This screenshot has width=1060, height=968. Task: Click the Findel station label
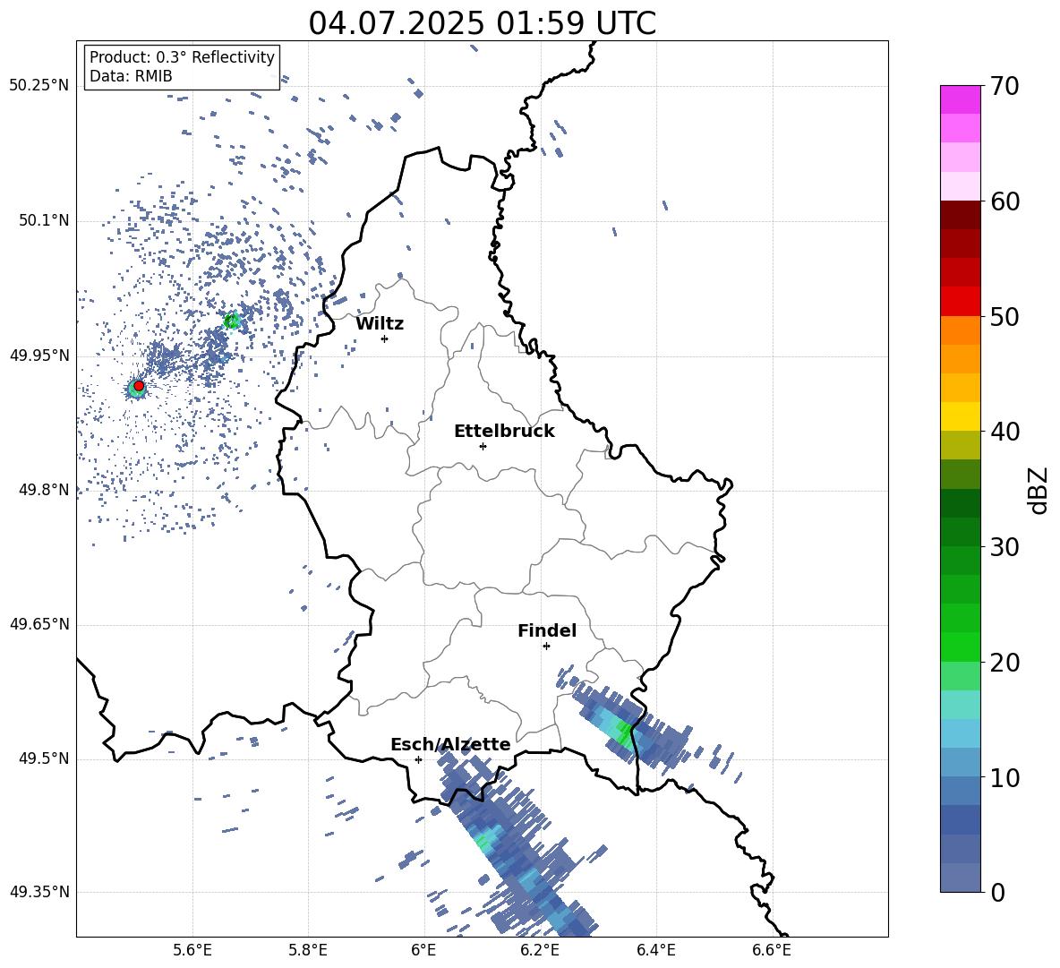[547, 630]
